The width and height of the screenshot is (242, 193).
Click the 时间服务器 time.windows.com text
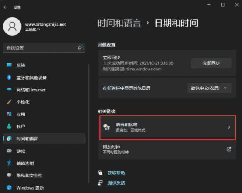coord(132,69)
